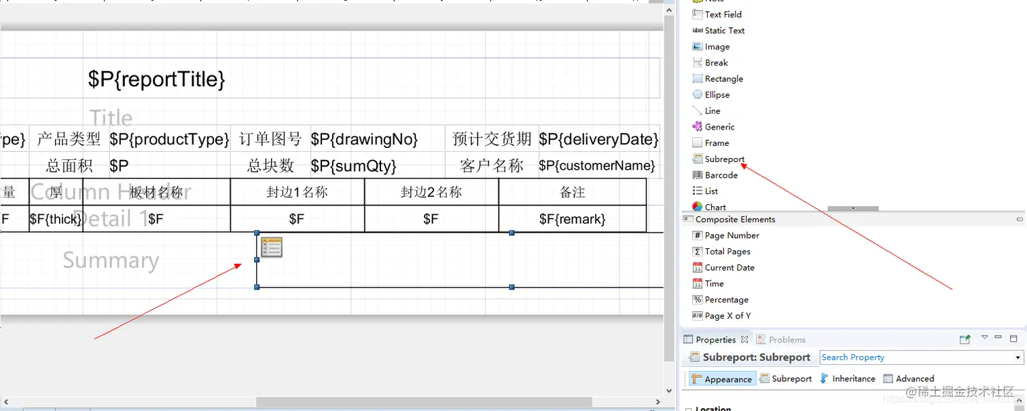Toggle the Composite Elements pin icon
The height and width of the screenshot is (411, 1027).
point(1019,219)
